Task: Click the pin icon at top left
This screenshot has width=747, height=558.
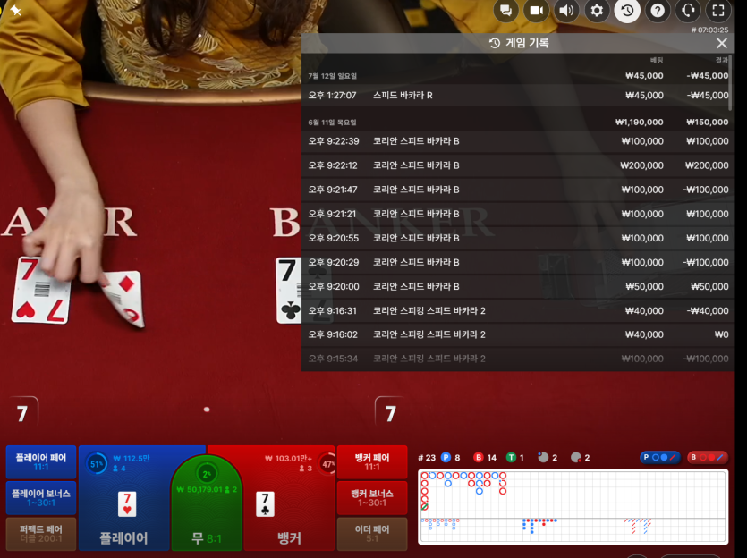Action: click(x=15, y=10)
